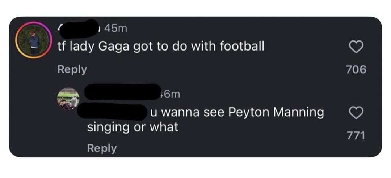
Task: View the 771 likes count
Action: 356,135
